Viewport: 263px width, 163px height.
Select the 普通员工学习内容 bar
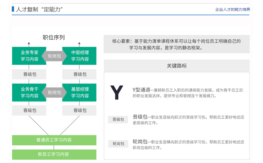coord(54,140)
